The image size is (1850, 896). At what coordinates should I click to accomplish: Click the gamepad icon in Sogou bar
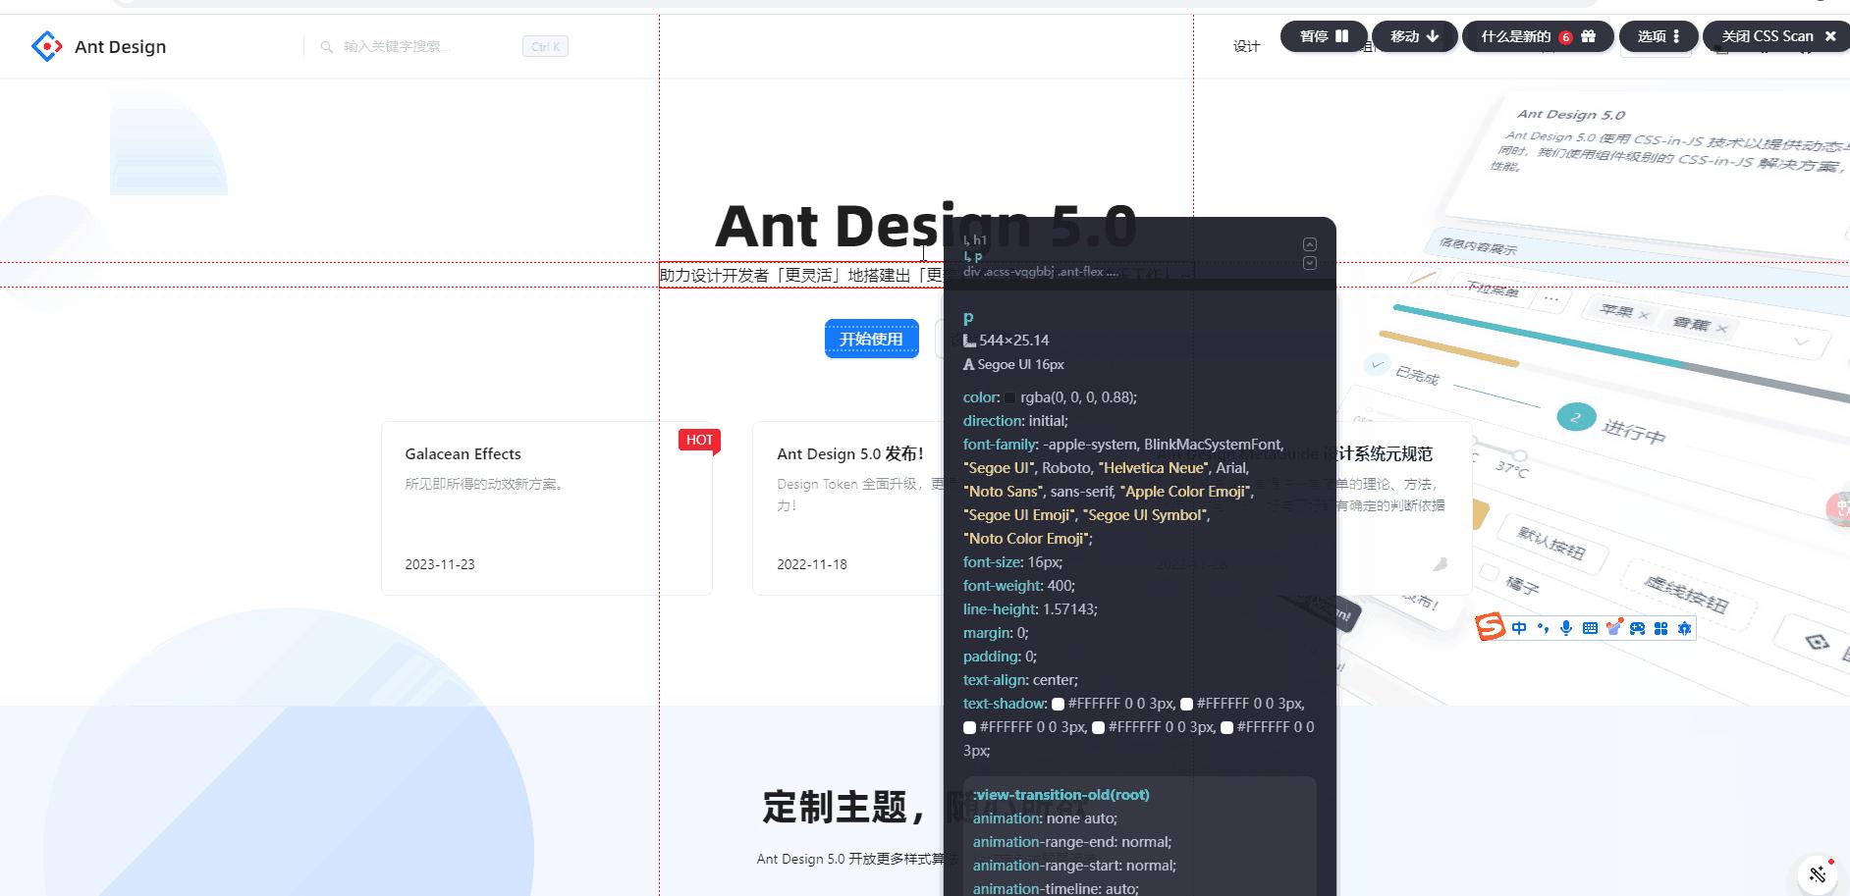pos(1637,628)
